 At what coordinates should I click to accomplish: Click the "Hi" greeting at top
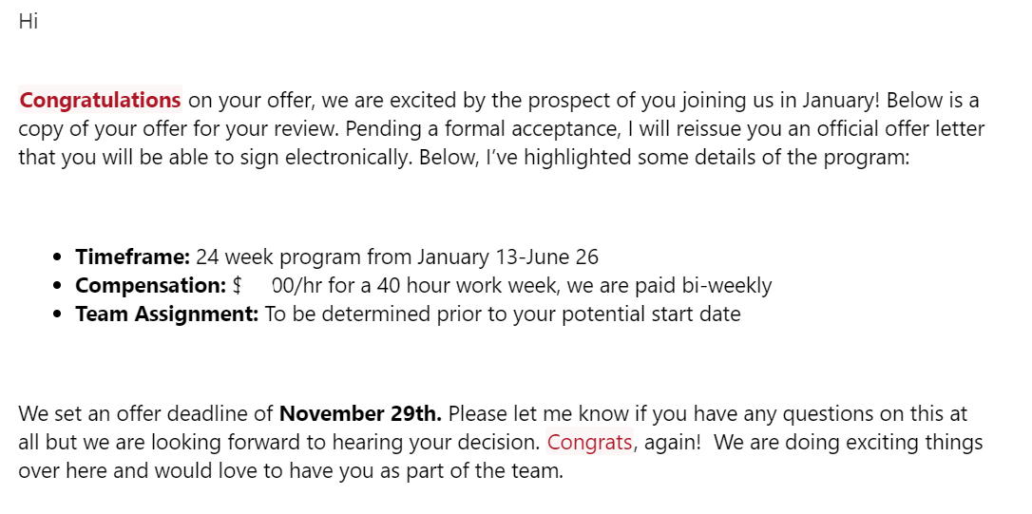29,21
